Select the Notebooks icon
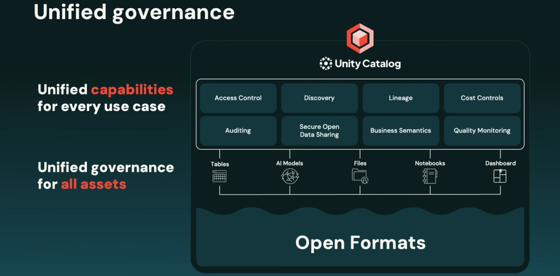The image size is (560, 276). [x=430, y=177]
